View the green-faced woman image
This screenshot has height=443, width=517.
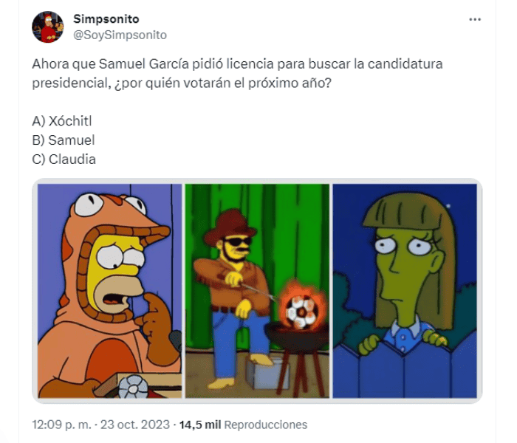405,291
